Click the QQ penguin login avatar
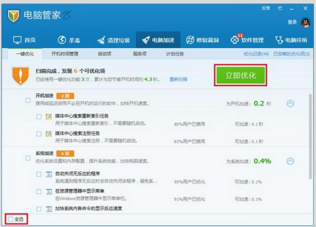The width and height of the screenshot is (316, 227). point(305,22)
